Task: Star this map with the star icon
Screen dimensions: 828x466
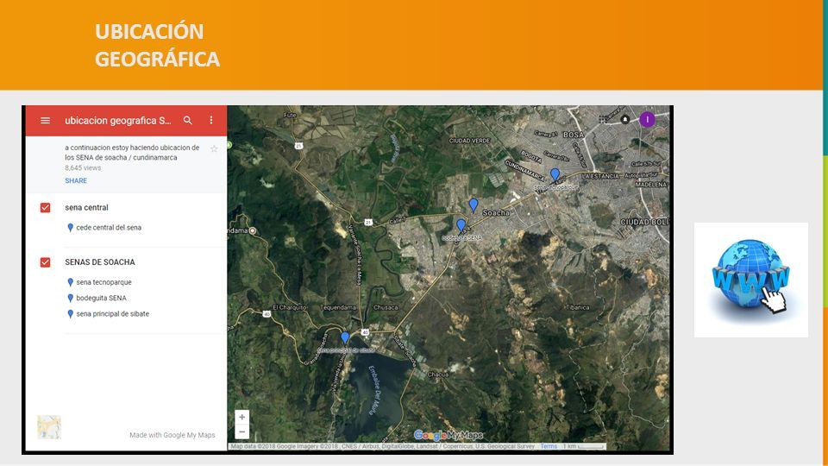Action: (214, 149)
